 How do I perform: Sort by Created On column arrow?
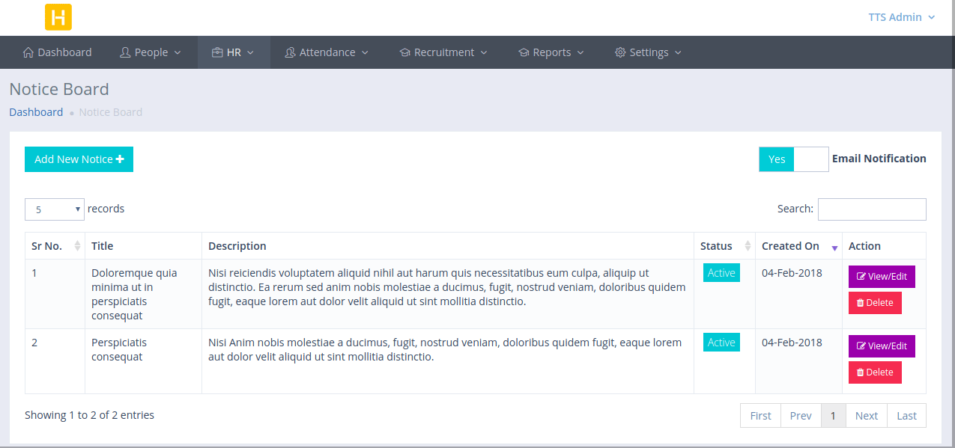tap(834, 247)
